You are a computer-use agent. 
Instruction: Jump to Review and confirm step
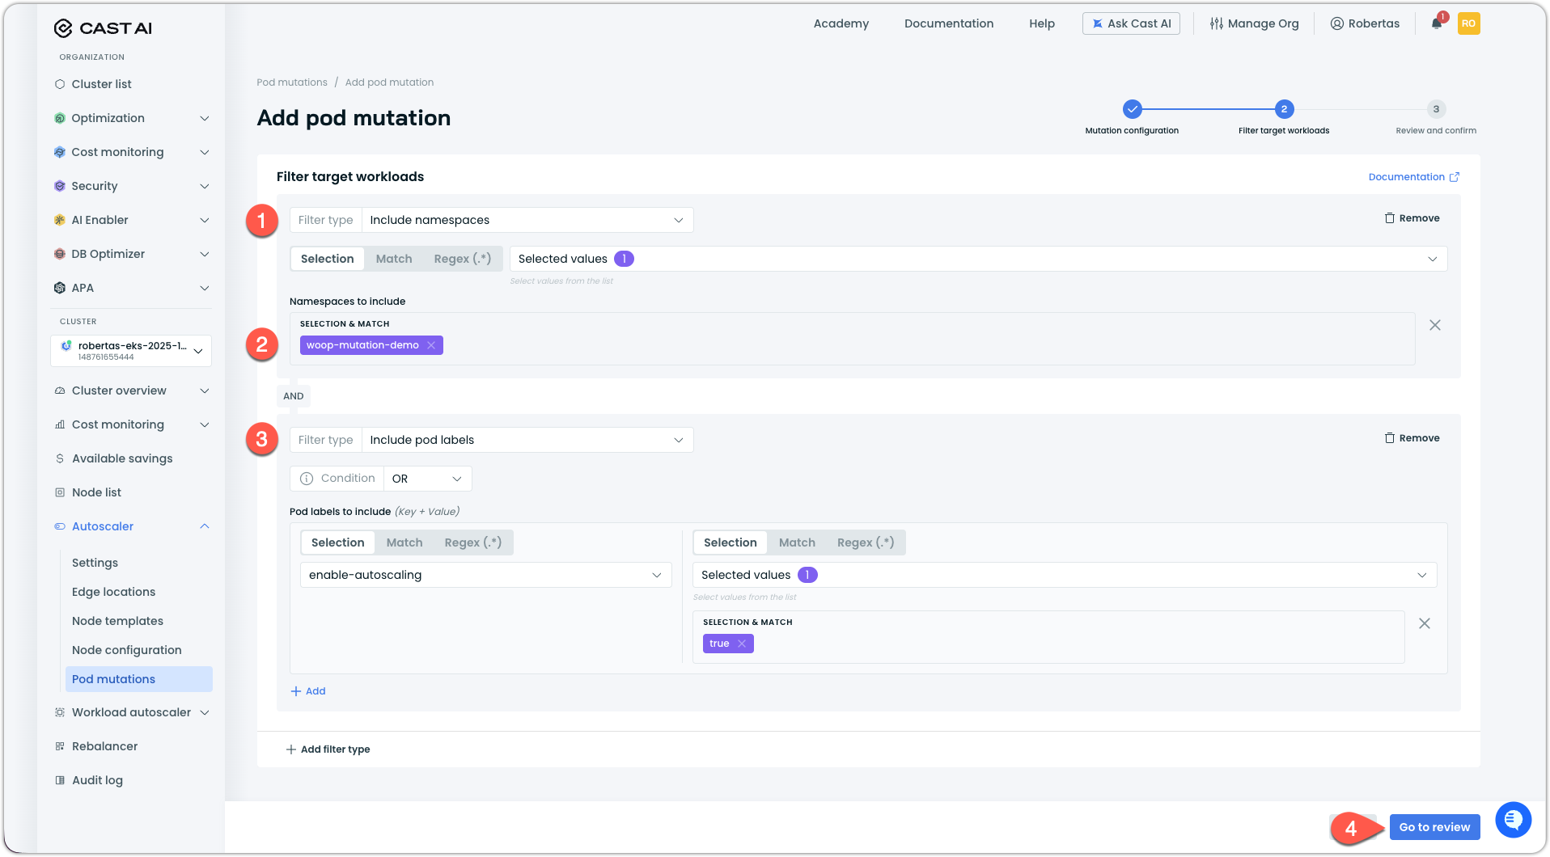(1436, 109)
